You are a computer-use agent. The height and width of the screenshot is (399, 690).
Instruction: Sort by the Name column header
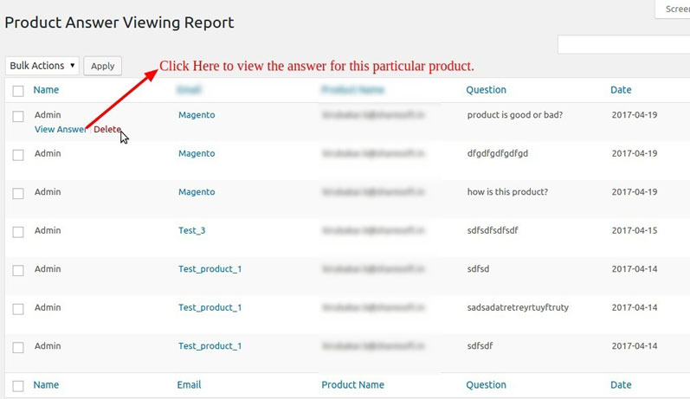coord(46,90)
